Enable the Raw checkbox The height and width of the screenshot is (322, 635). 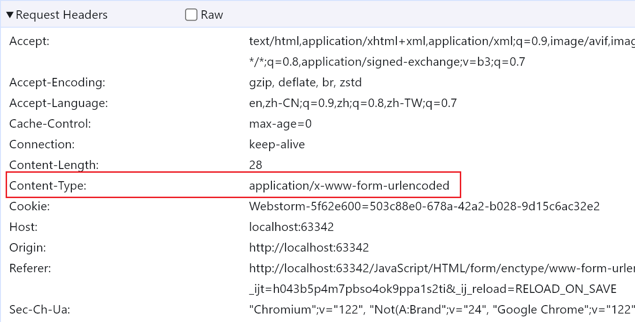click(191, 15)
